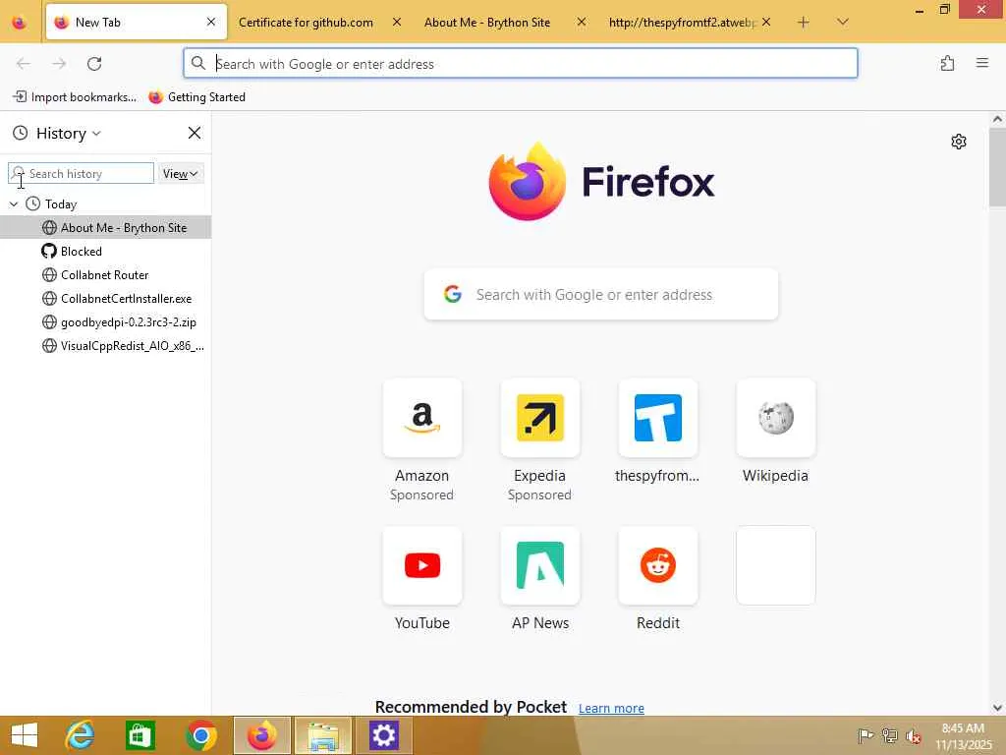Go back with the back arrow
1006x755 pixels.
click(24, 64)
